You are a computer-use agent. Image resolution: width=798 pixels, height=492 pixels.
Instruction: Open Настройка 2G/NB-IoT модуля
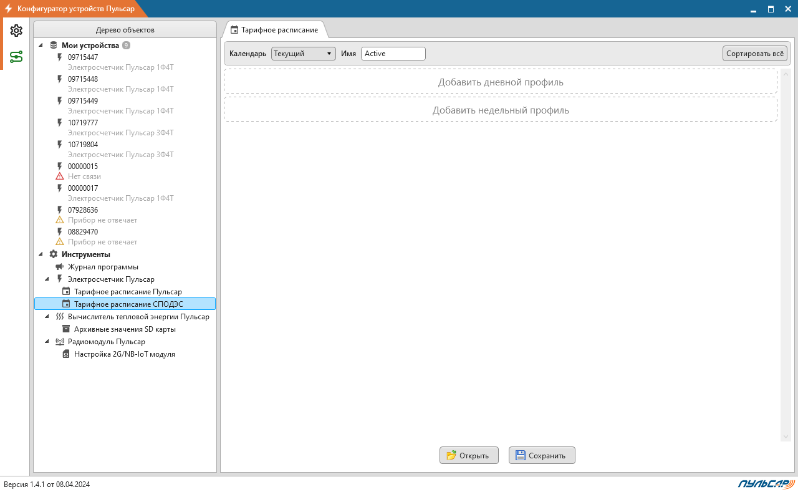point(124,354)
